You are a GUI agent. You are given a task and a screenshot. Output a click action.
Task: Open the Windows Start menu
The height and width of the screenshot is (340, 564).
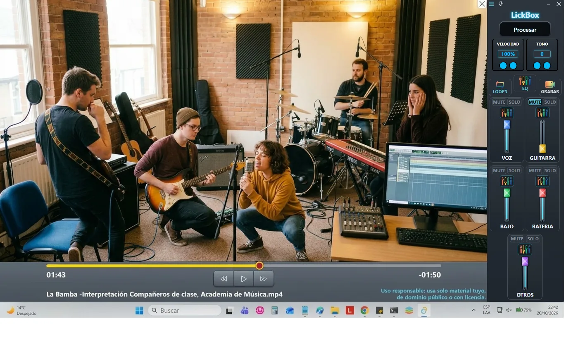click(139, 310)
